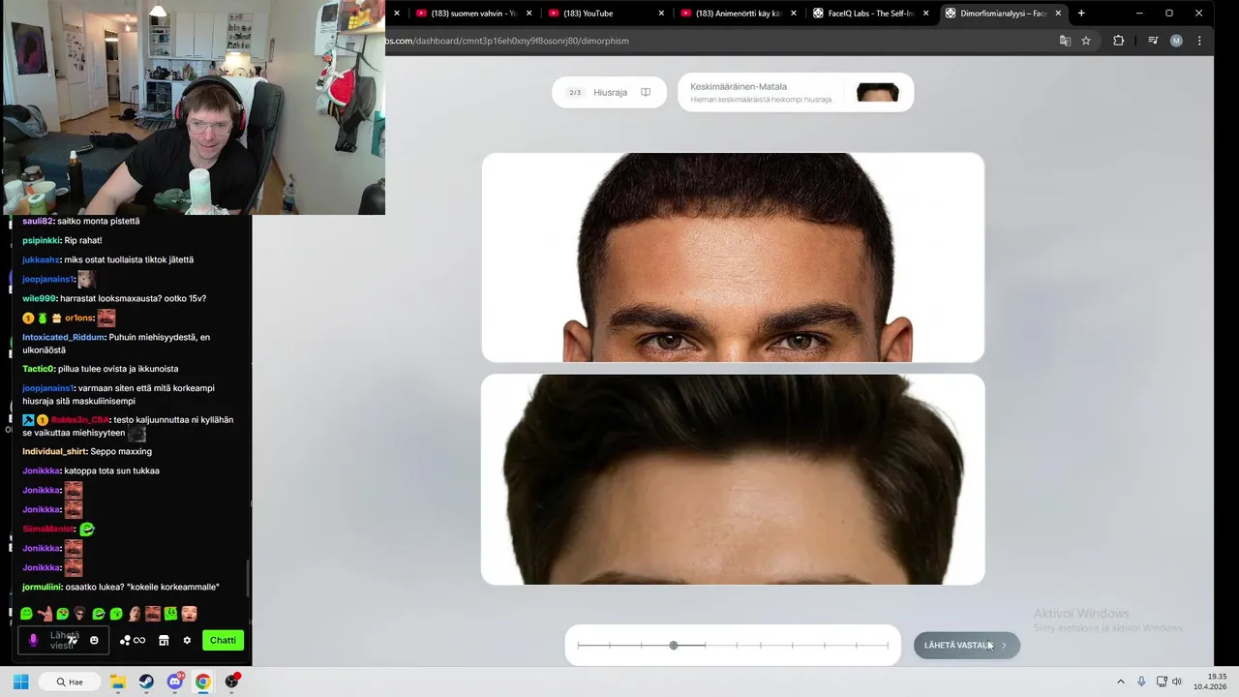Screen dimensions: 1239x697
Task: Open the channel points dots icon
Action: point(125,640)
